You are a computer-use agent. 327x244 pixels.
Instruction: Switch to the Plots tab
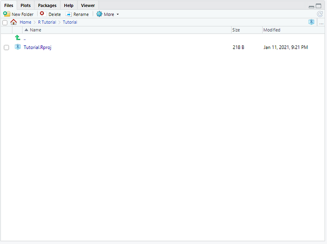coord(25,5)
